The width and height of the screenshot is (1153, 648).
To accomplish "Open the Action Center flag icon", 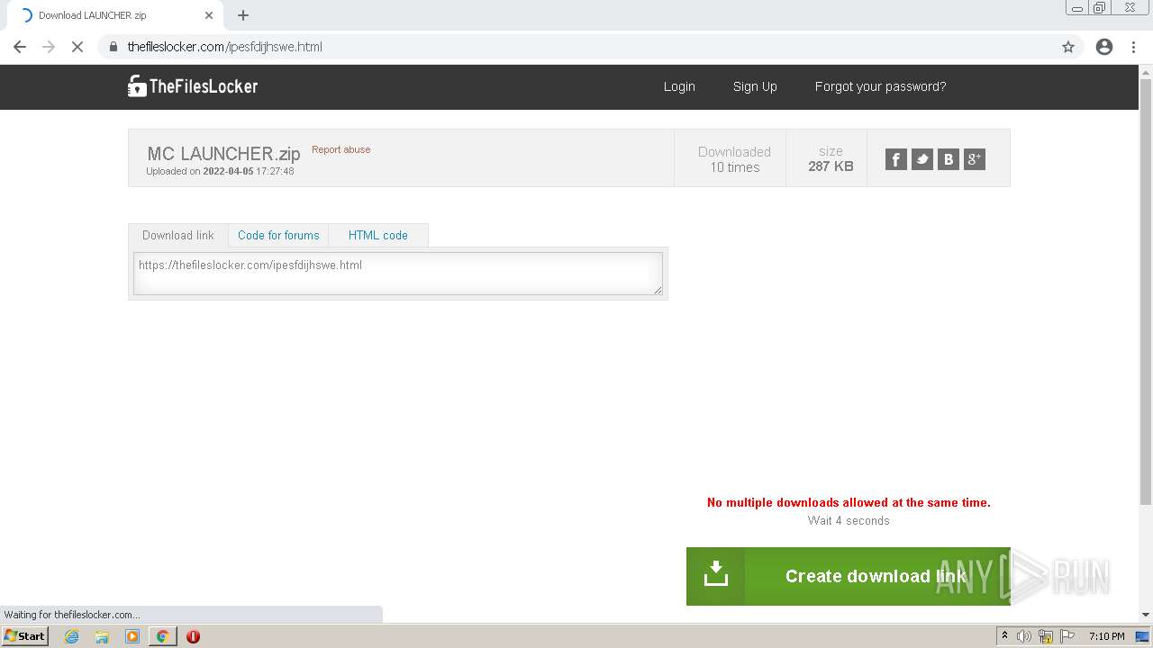I will [1067, 636].
